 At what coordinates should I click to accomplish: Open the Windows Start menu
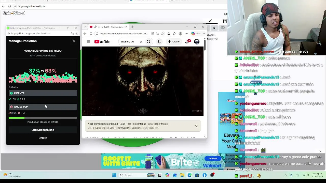(114, 175)
